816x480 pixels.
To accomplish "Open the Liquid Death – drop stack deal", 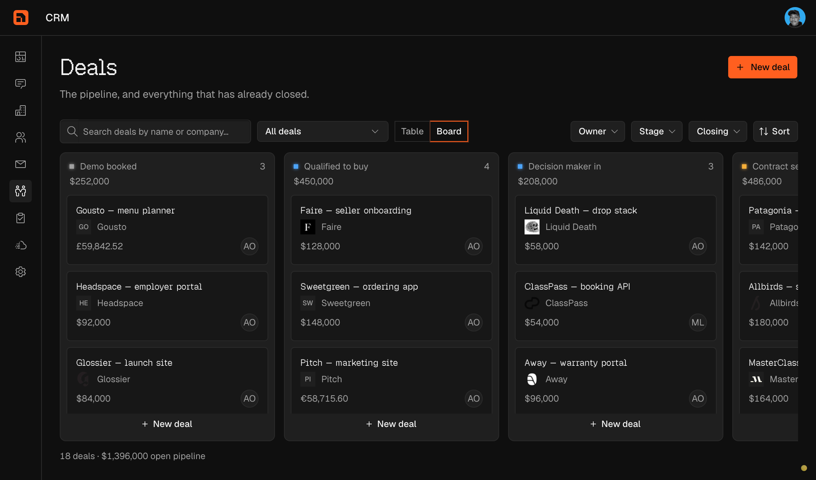I will pos(616,230).
